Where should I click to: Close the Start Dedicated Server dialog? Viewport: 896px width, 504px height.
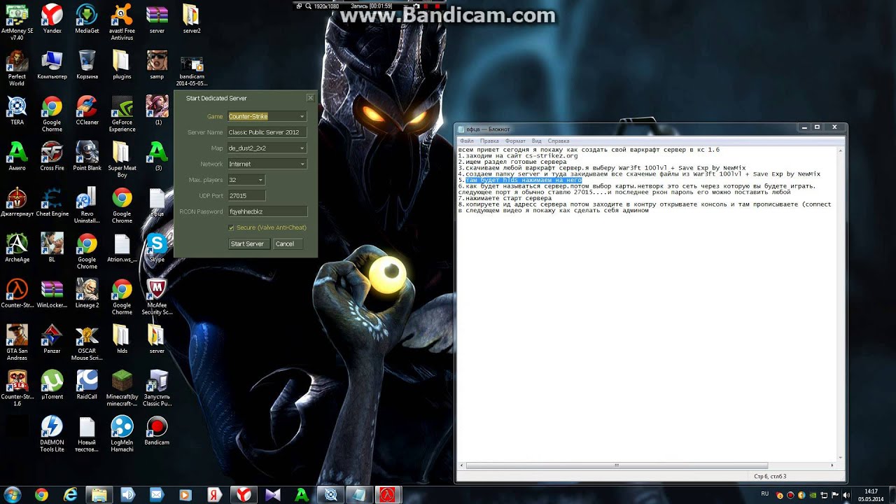[310, 98]
